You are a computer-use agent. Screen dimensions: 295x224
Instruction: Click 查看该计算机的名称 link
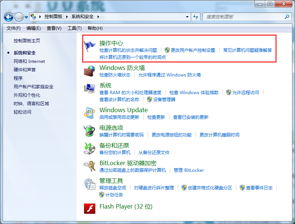coord(119,100)
